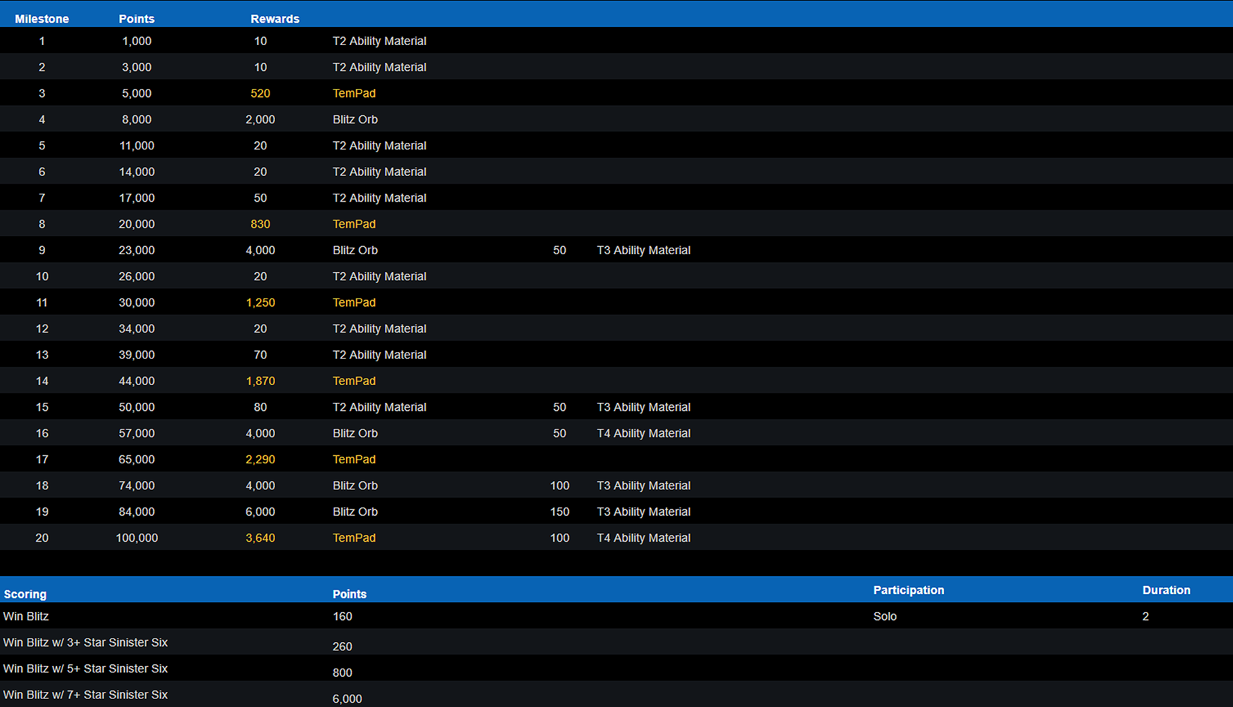Click the Rewards column header
Image resolution: width=1233 pixels, height=707 pixels.
pyautogui.click(x=275, y=19)
